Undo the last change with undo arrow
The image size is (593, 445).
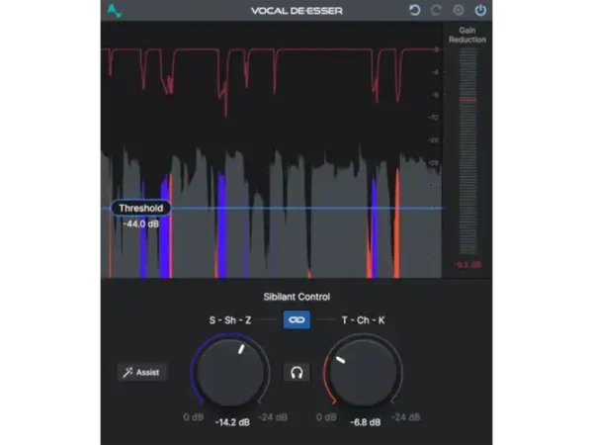[414, 10]
